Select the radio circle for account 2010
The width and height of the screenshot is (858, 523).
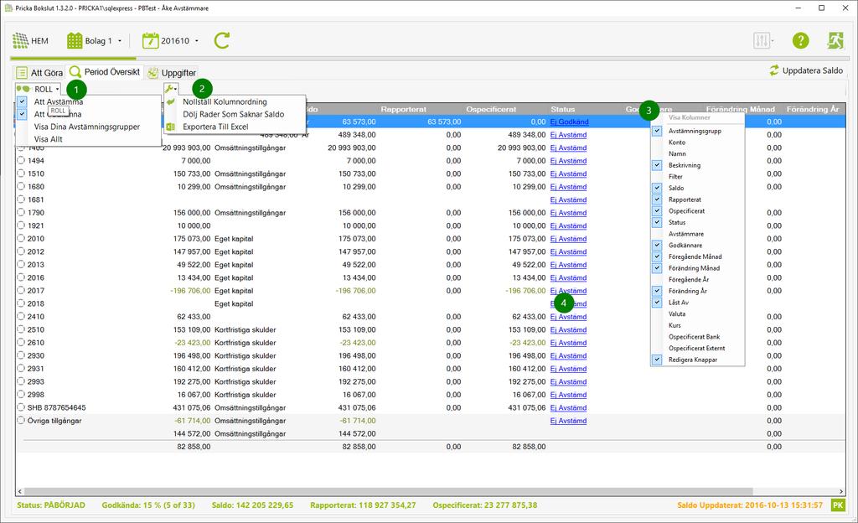coord(21,239)
